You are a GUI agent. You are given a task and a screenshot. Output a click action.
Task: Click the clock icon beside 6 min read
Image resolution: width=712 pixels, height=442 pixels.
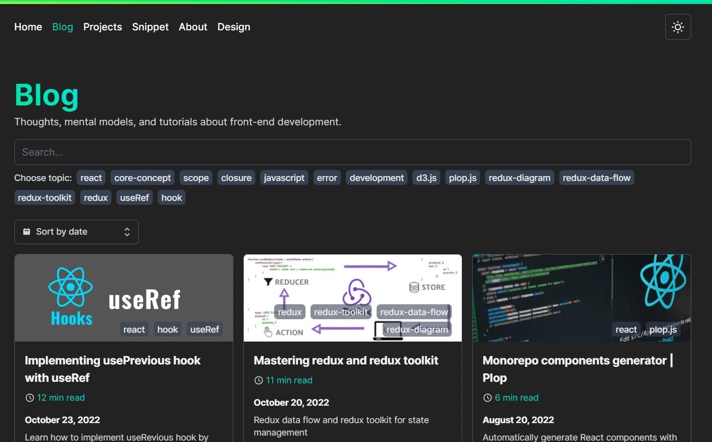click(487, 398)
